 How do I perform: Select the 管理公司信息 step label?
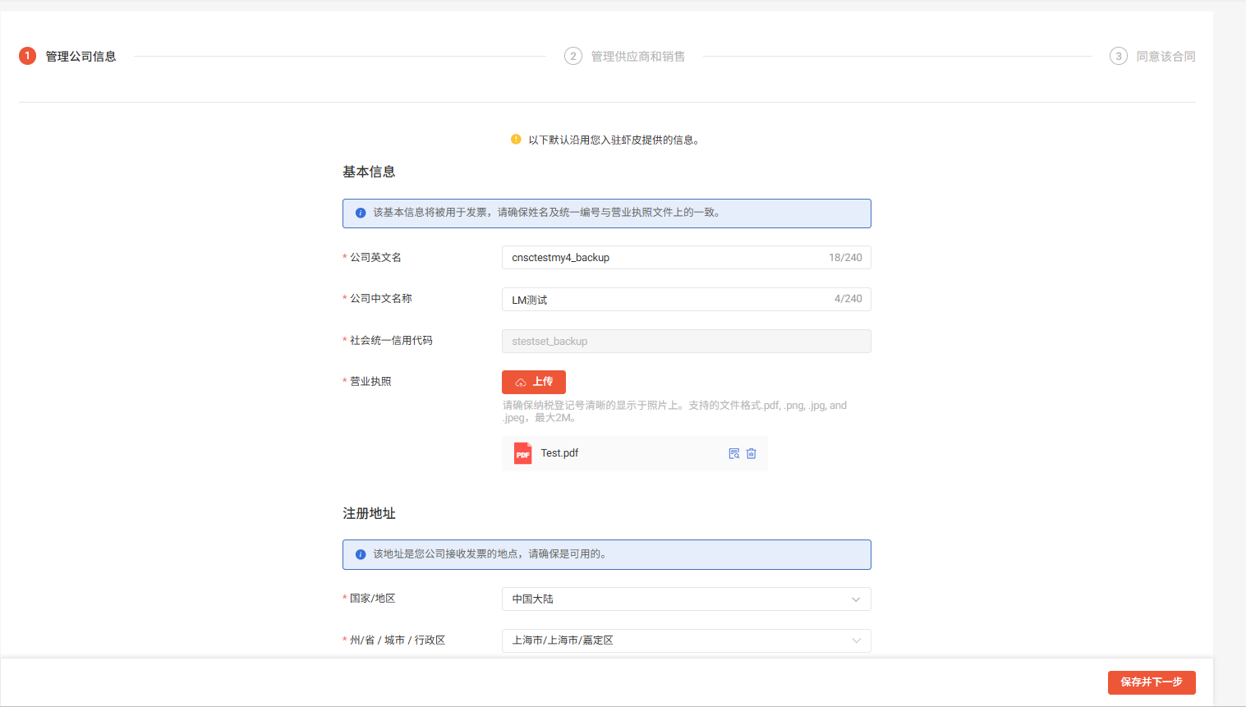[80, 57]
